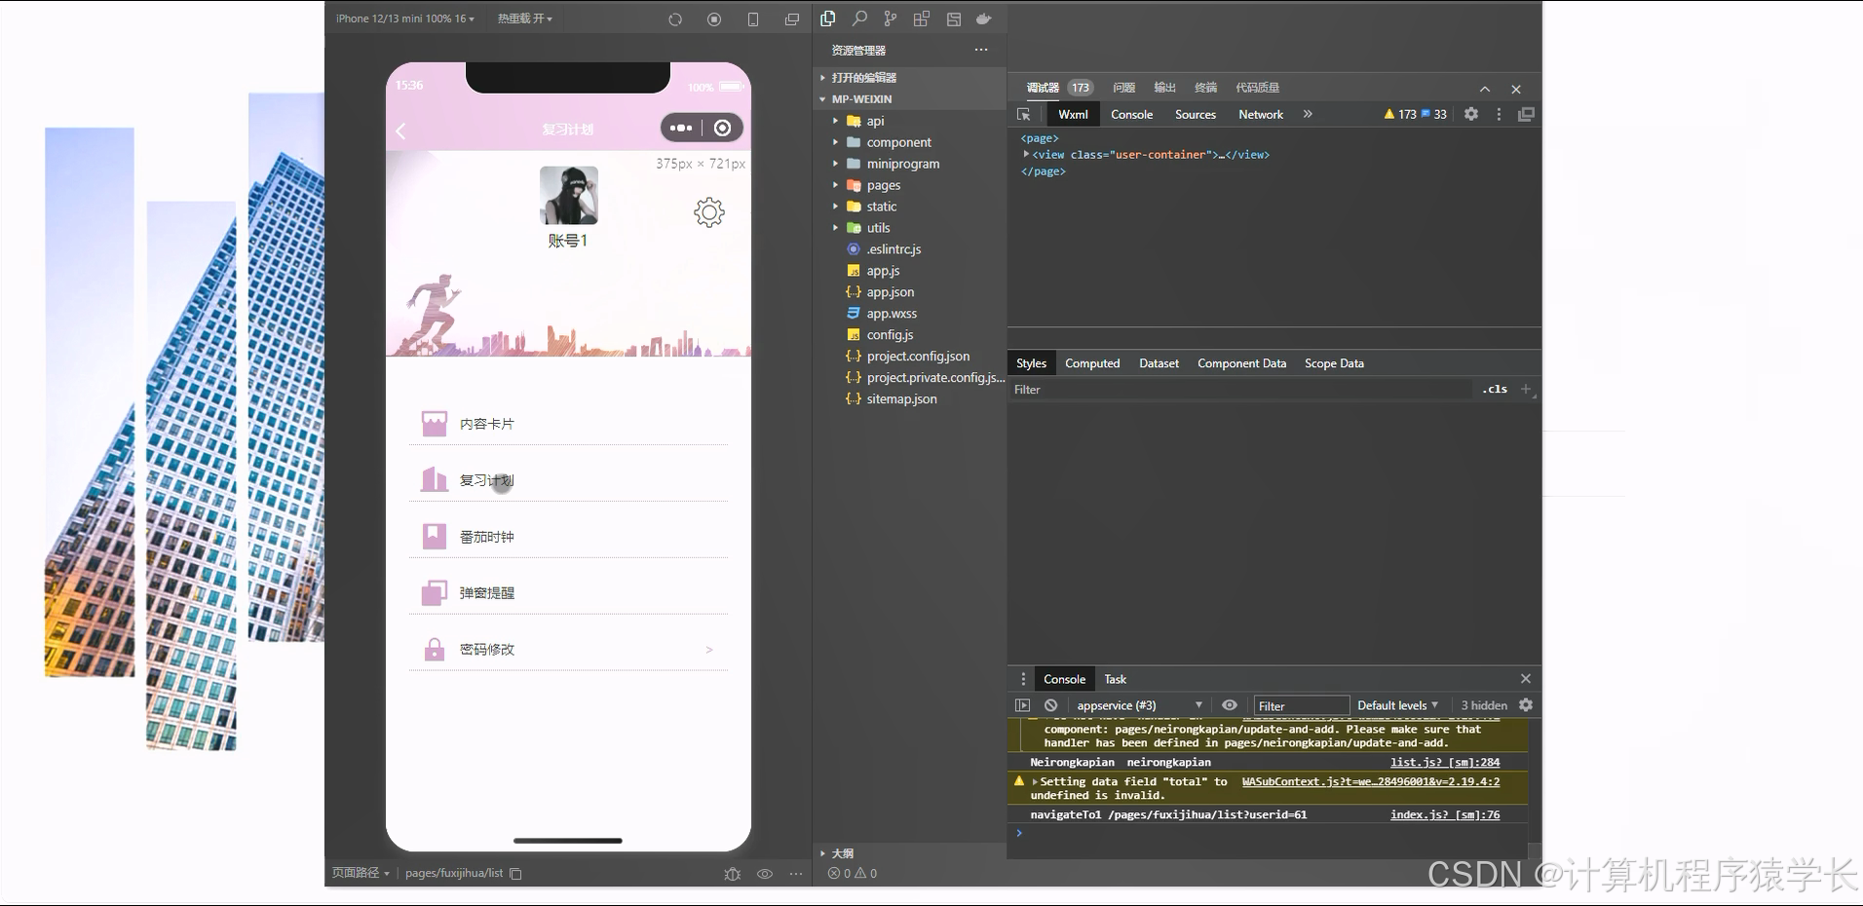
Task: Click the element inspector select icon
Action: (1024, 114)
